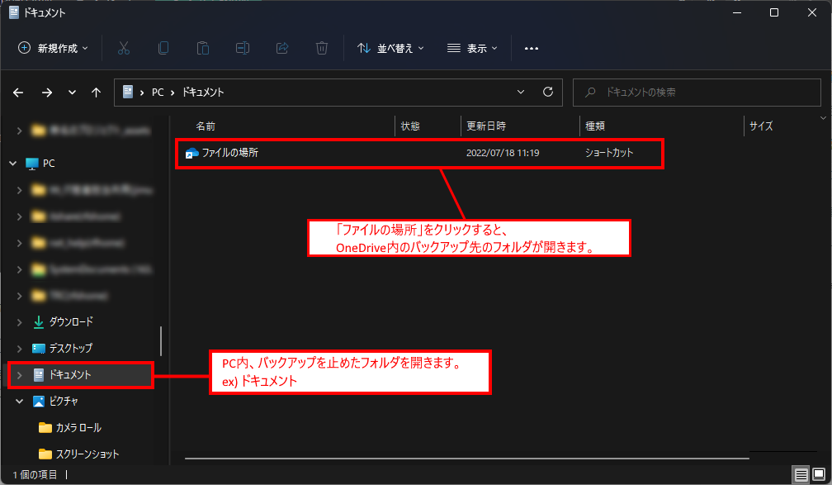Select the ファイルの場所 shortcut file

tap(229, 153)
